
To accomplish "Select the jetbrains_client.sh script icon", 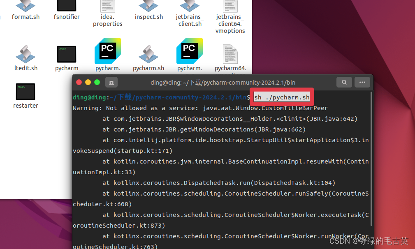I will coord(190,6).
